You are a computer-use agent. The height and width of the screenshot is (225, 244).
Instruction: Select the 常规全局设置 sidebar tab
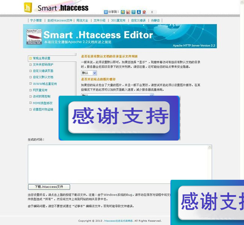coord(41,58)
